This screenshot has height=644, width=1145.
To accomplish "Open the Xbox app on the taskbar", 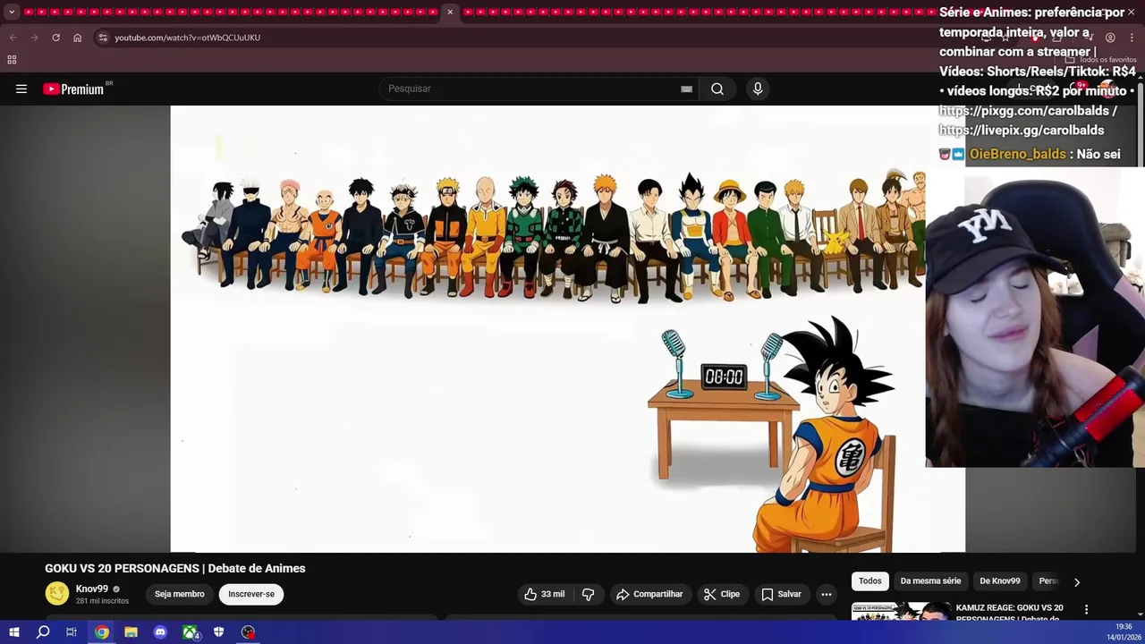I will [190, 632].
